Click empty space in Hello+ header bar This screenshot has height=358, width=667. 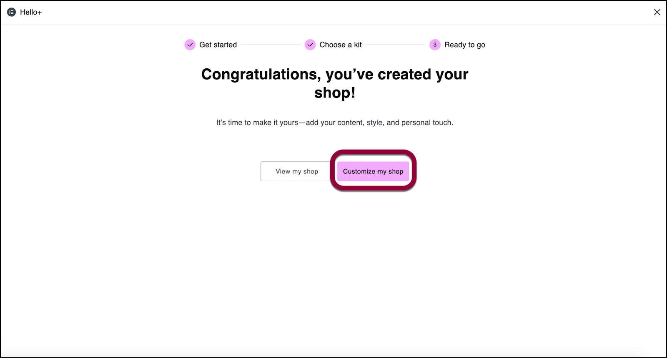(x=333, y=12)
